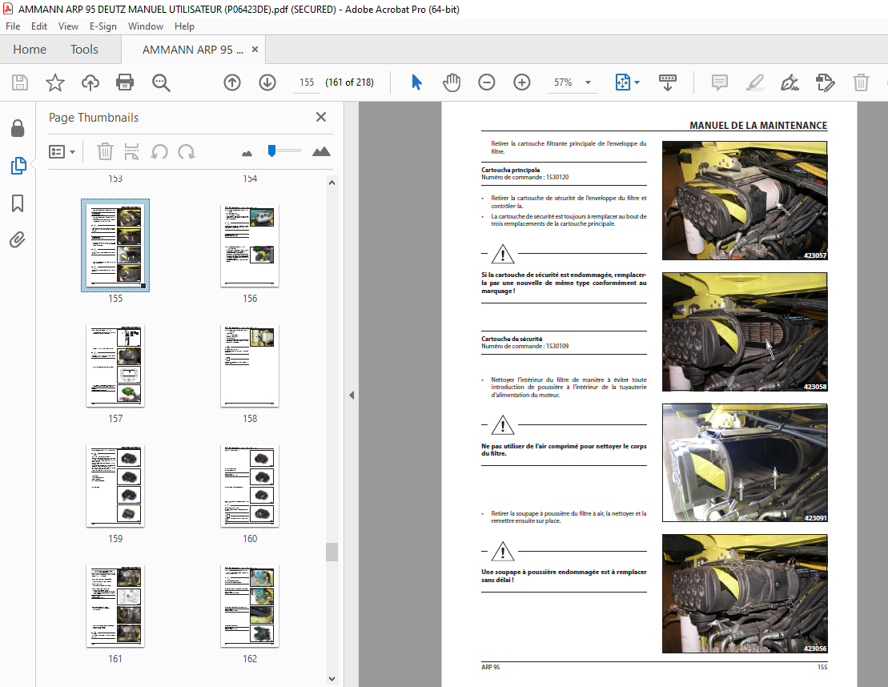The image size is (888, 687).
Task: Zoom in with plus icon
Action: pos(521,82)
